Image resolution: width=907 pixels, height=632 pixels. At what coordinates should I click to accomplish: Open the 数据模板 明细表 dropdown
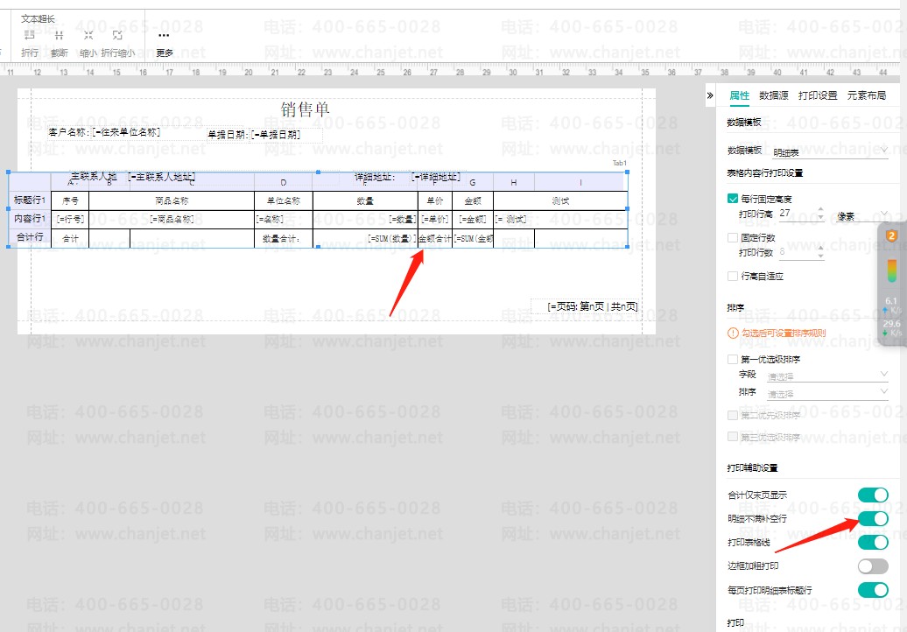tap(829, 151)
